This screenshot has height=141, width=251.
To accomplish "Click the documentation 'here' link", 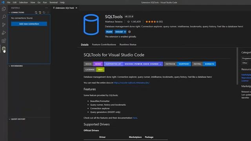I will (x=135, y=118).
